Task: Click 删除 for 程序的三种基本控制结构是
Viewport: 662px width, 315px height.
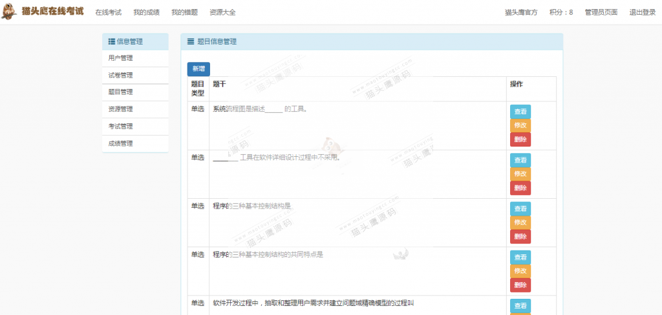Action: pos(520,236)
